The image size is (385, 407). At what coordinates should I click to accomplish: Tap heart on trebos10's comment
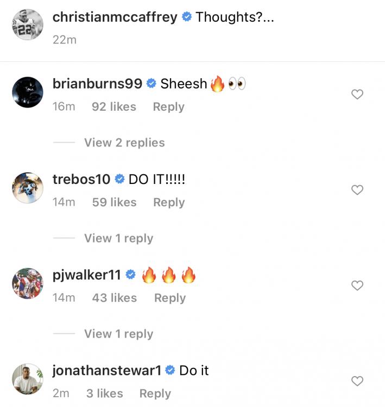[x=357, y=190]
